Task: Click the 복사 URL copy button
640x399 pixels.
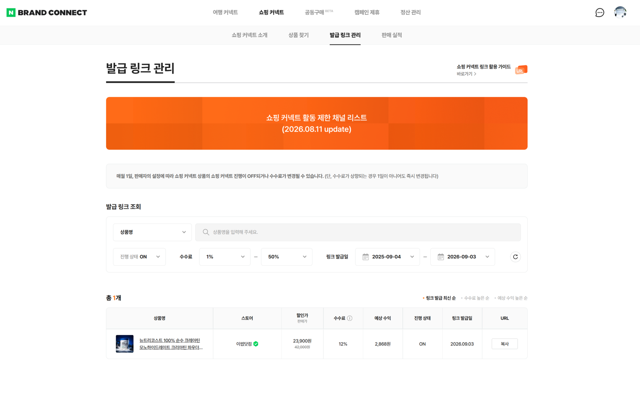Action: [x=504, y=344]
